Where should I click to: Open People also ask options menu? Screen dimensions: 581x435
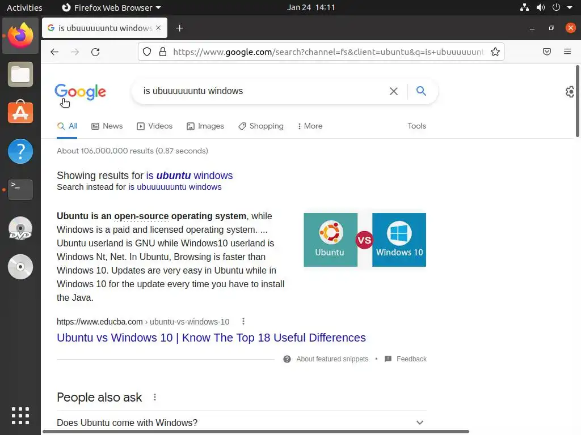pos(155,397)
